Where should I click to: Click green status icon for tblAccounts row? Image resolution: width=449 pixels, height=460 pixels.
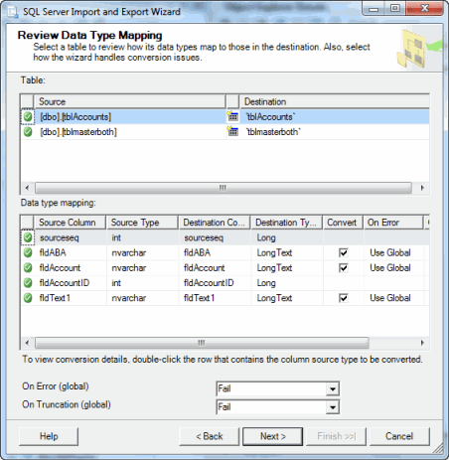(28, 117)
